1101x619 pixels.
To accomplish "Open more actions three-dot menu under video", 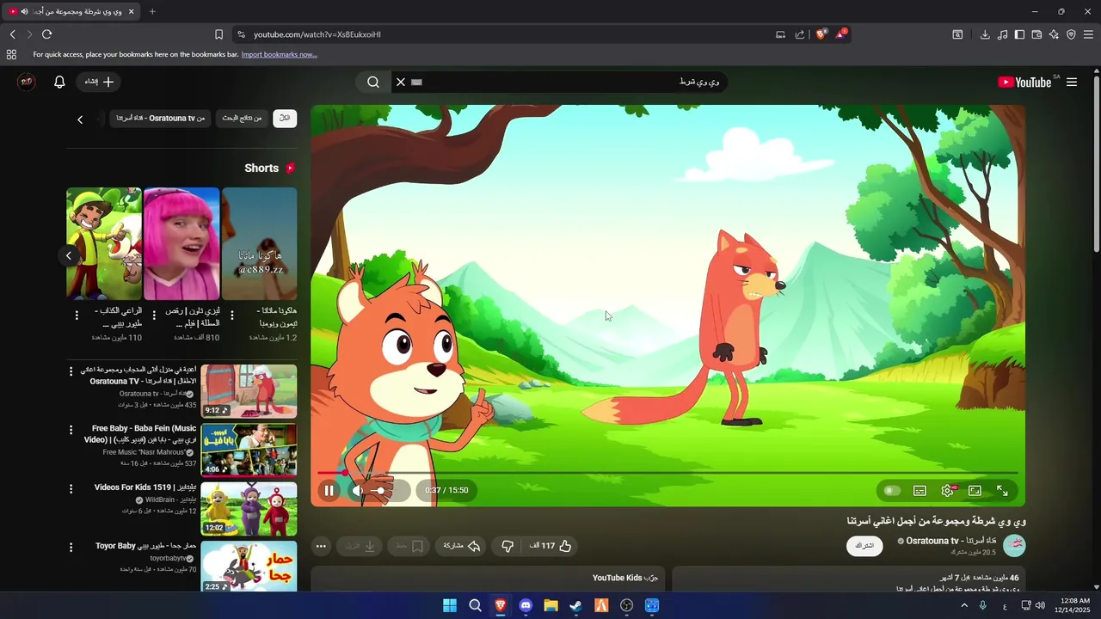I will coord(321,546).
